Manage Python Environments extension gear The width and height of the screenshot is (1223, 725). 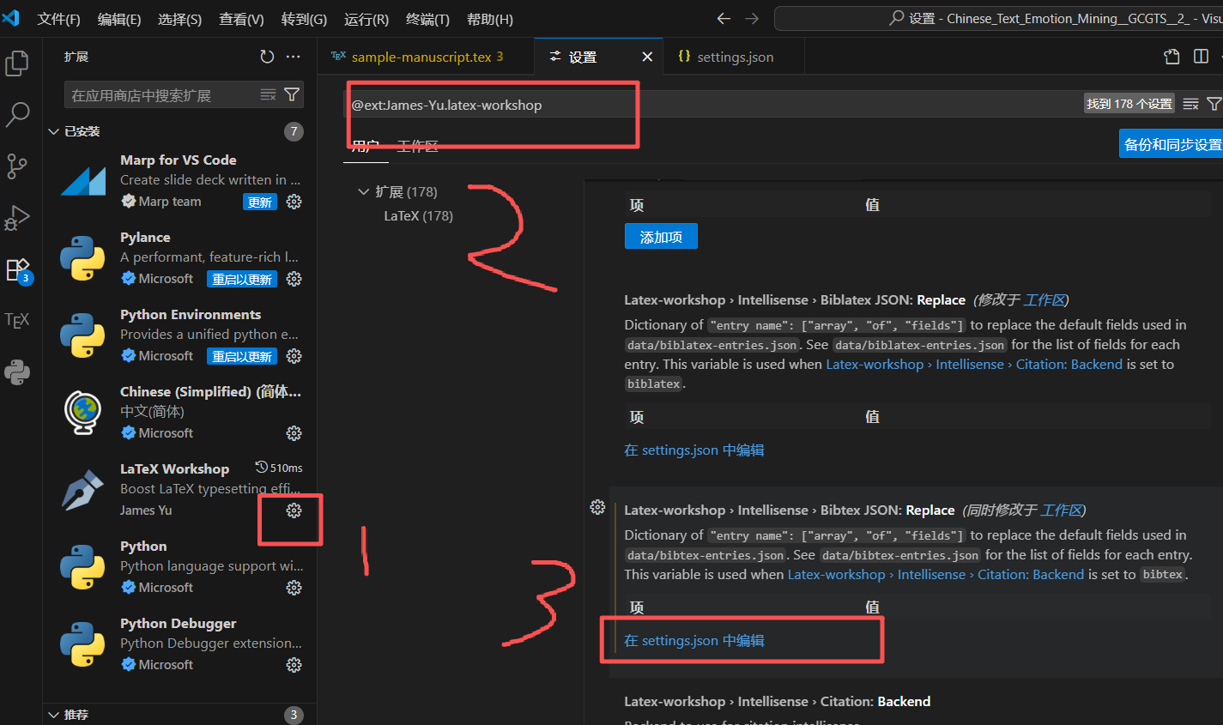pos(294,356)
